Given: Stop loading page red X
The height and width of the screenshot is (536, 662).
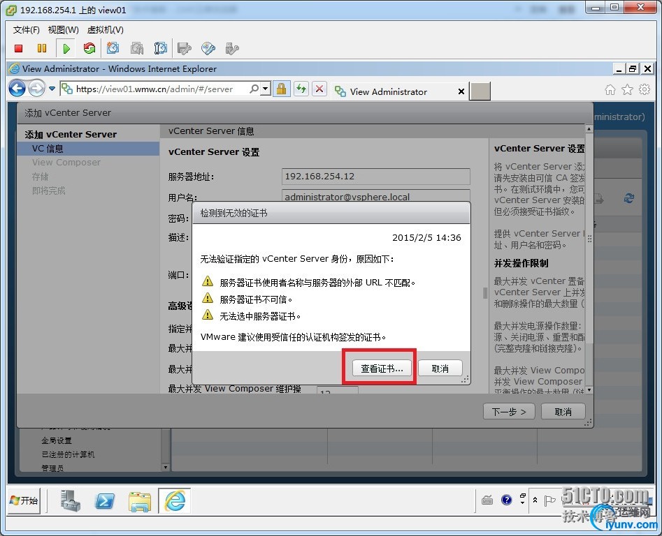Looking at the screenshot, I should (319, 89).
